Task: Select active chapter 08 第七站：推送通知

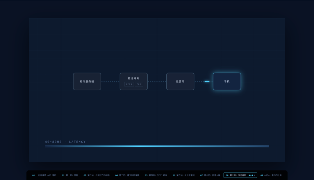Action: 240,175
